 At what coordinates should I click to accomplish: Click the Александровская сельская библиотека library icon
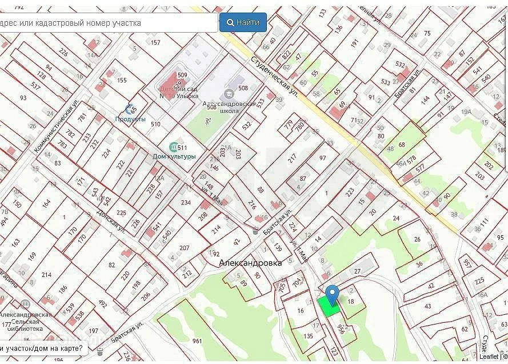pos(25,305)
